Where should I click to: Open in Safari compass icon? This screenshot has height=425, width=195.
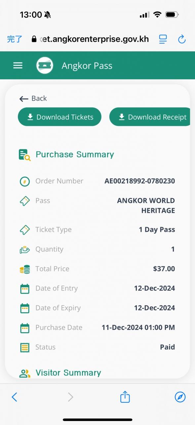[x=180, y=397]
